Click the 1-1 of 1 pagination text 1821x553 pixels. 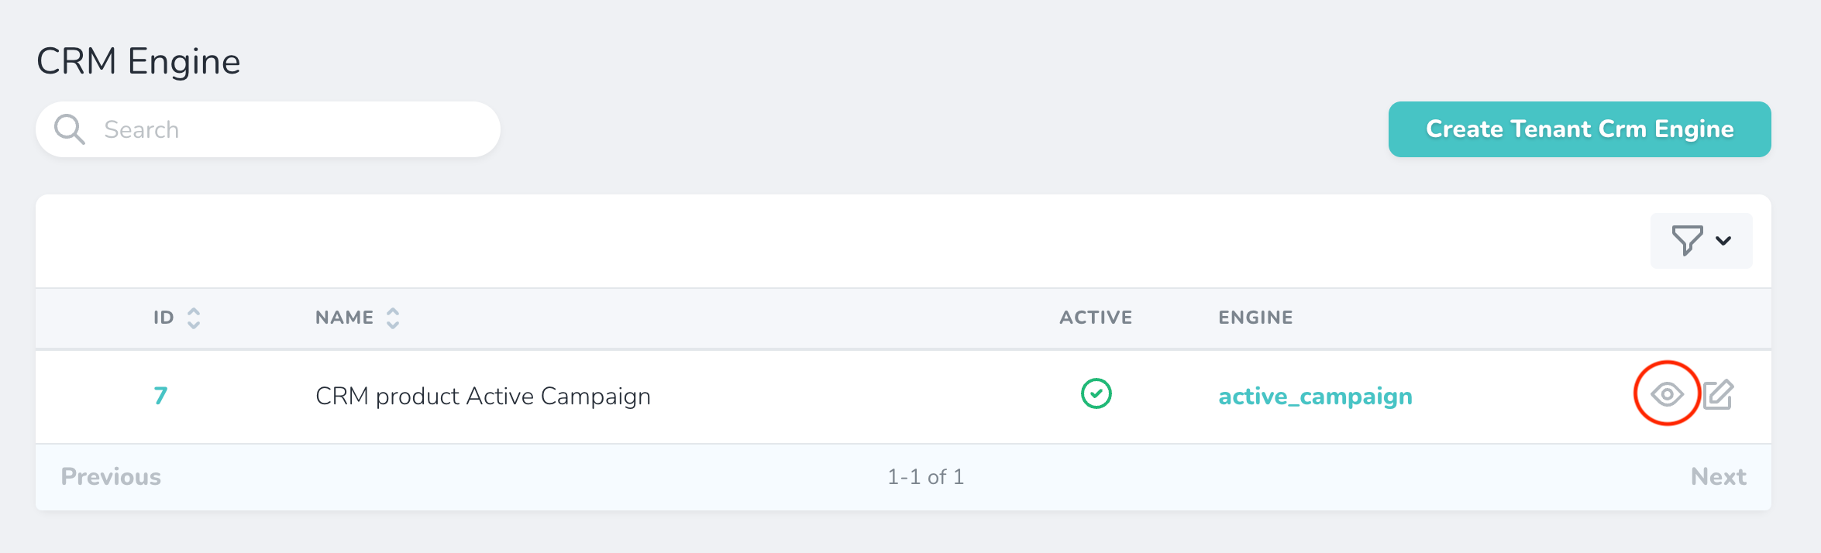pyautogui.click(x=925, y=476)
